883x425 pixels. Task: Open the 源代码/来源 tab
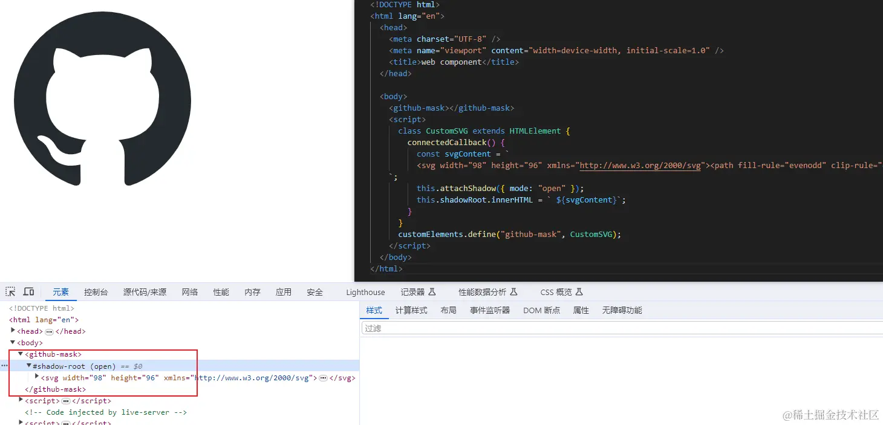point(145,292)
